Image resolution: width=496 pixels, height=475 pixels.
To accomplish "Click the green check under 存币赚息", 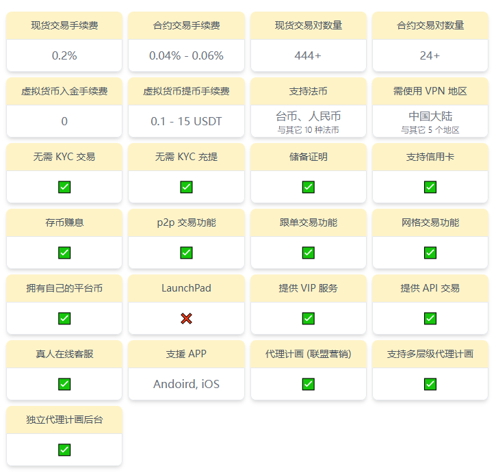I will pos(64,253).
